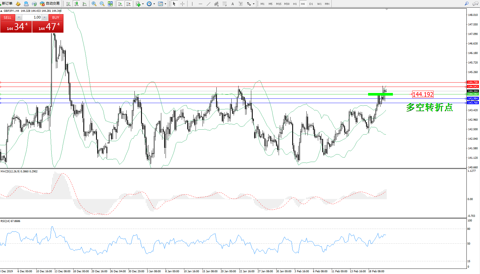Open the Templates dropdown arrow
Screen dimensions: 480x274
point(165,4)
